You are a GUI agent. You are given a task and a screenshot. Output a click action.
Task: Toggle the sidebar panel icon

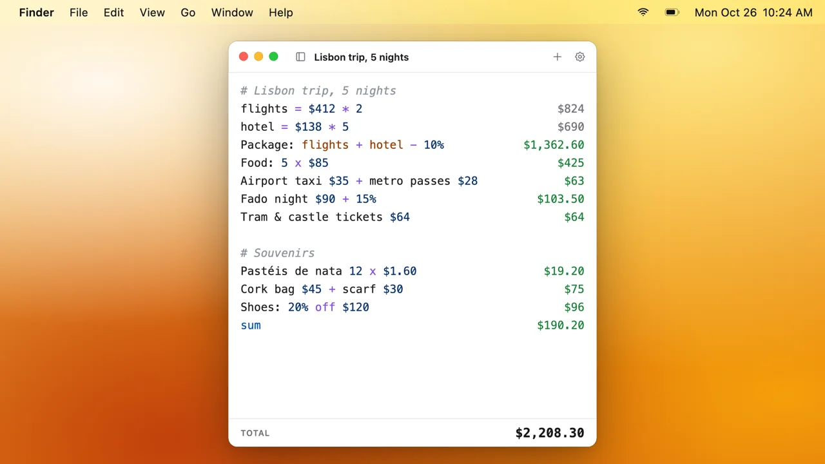coord(300,57)
